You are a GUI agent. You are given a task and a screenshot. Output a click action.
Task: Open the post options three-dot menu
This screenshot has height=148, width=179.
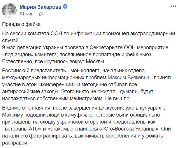pos(173,6)
